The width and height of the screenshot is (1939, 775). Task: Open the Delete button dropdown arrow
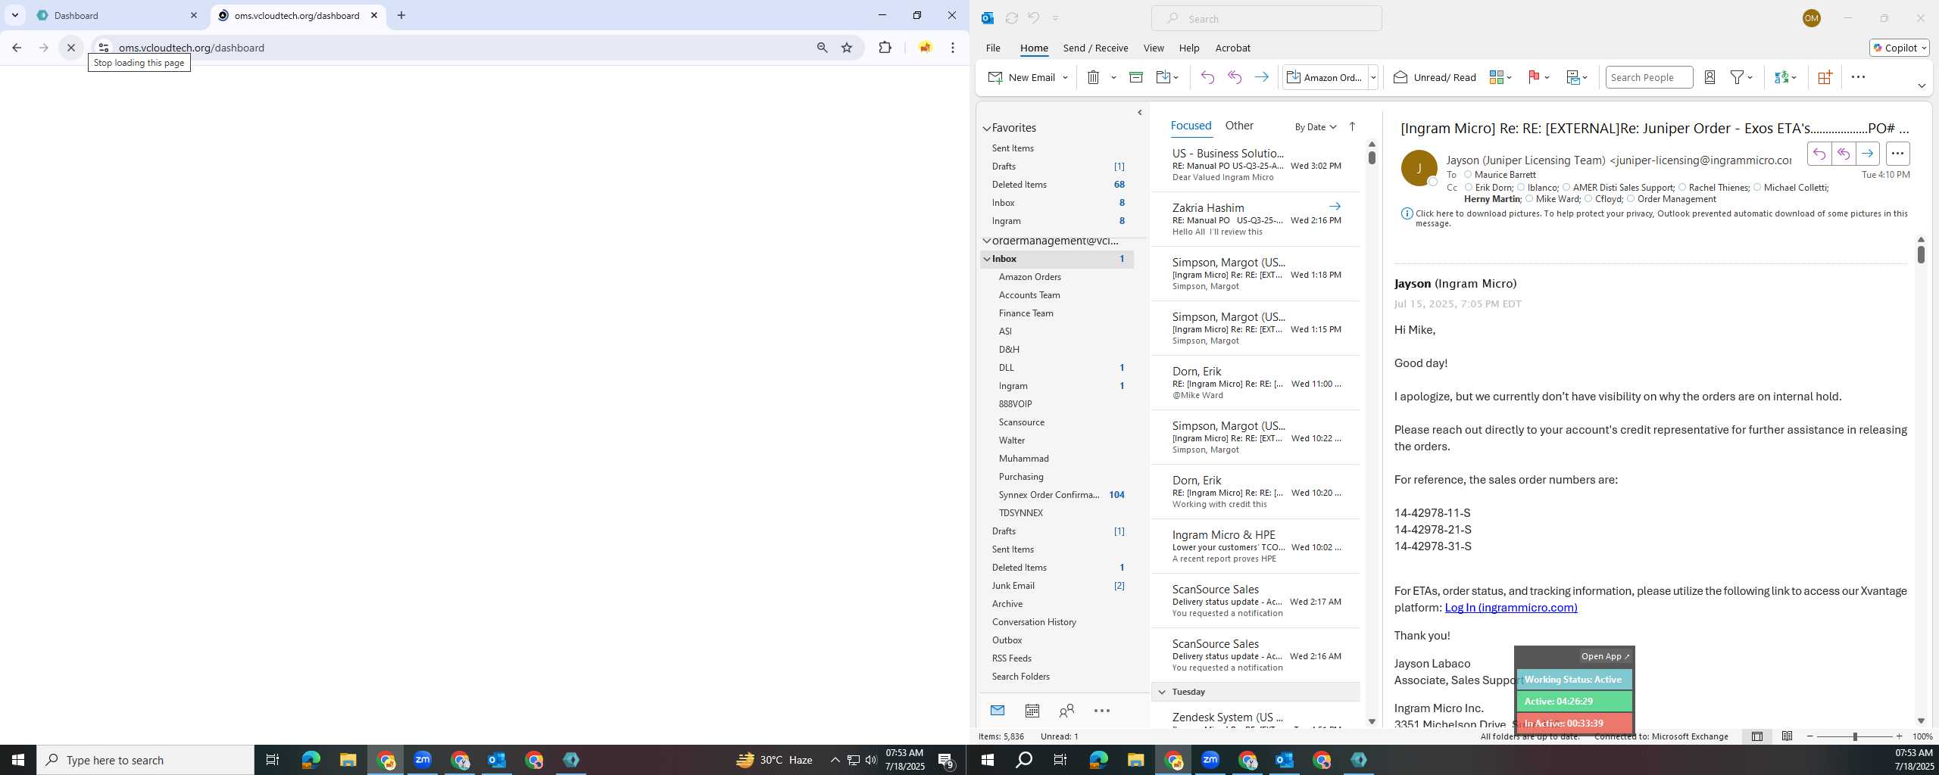[1113, 77]
